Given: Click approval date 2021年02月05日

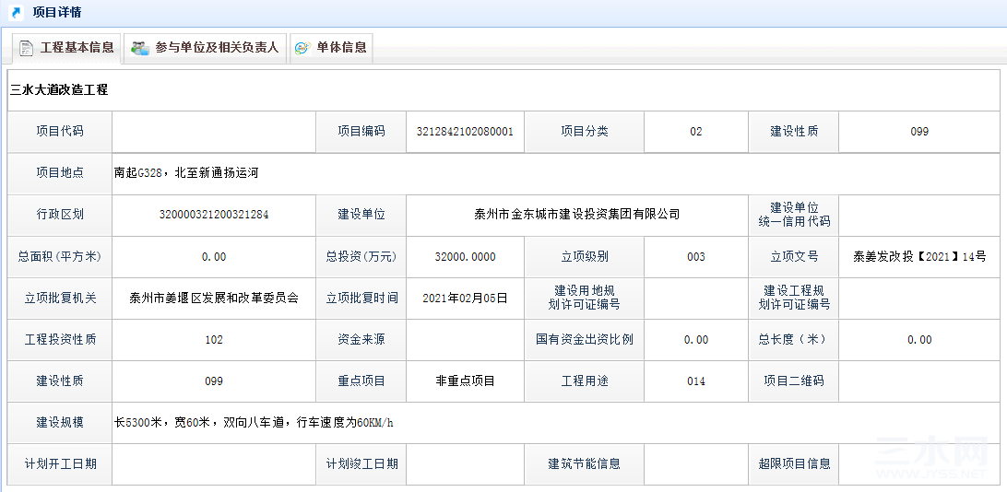Looking at the screenshot, I should (465, 299).
